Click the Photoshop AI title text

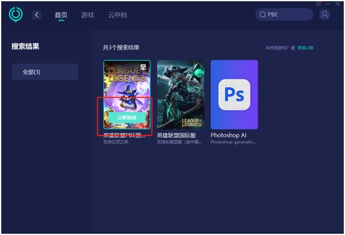point(229,135)
